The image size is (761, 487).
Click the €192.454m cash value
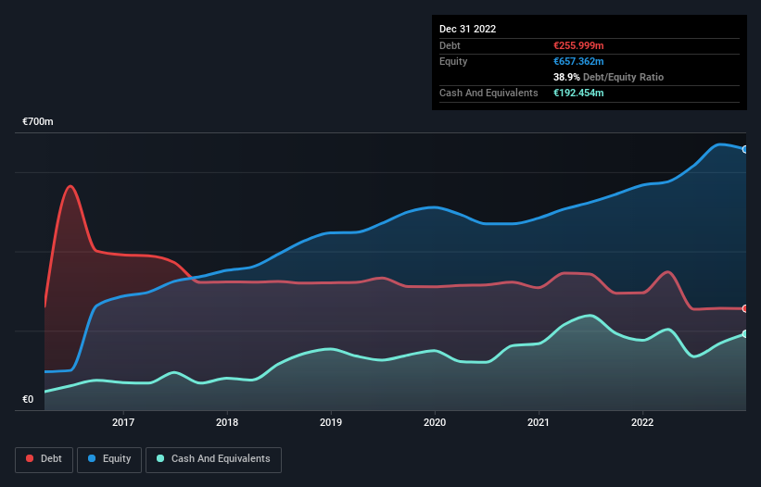pos(578,93)
